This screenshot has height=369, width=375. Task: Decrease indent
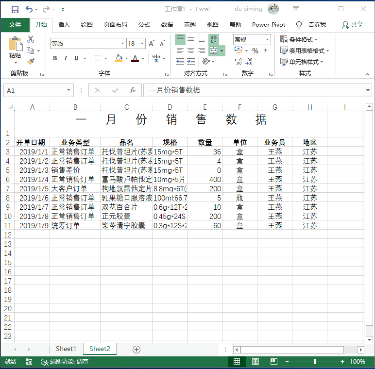180,62
